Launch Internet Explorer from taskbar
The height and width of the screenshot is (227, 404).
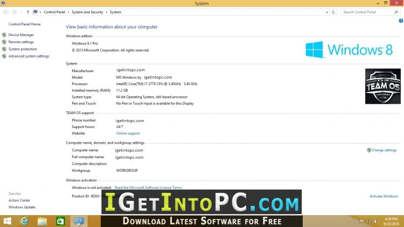(24, 221)
